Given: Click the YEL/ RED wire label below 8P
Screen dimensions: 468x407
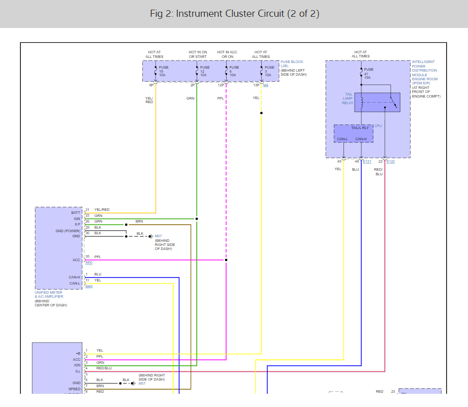Looking at the screenshot, I should 149,100.
